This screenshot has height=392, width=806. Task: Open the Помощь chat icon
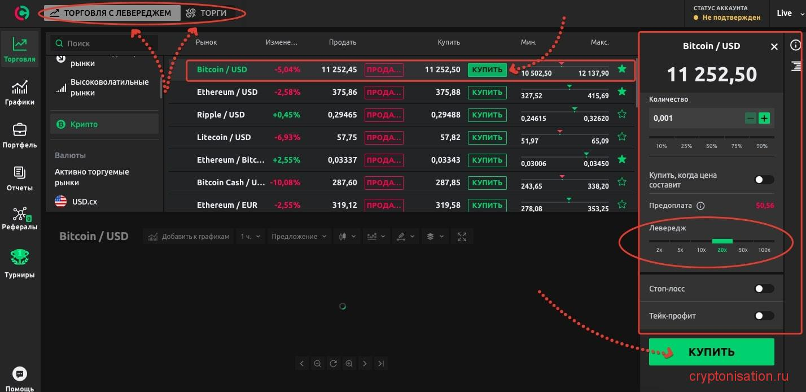[20, 374]
